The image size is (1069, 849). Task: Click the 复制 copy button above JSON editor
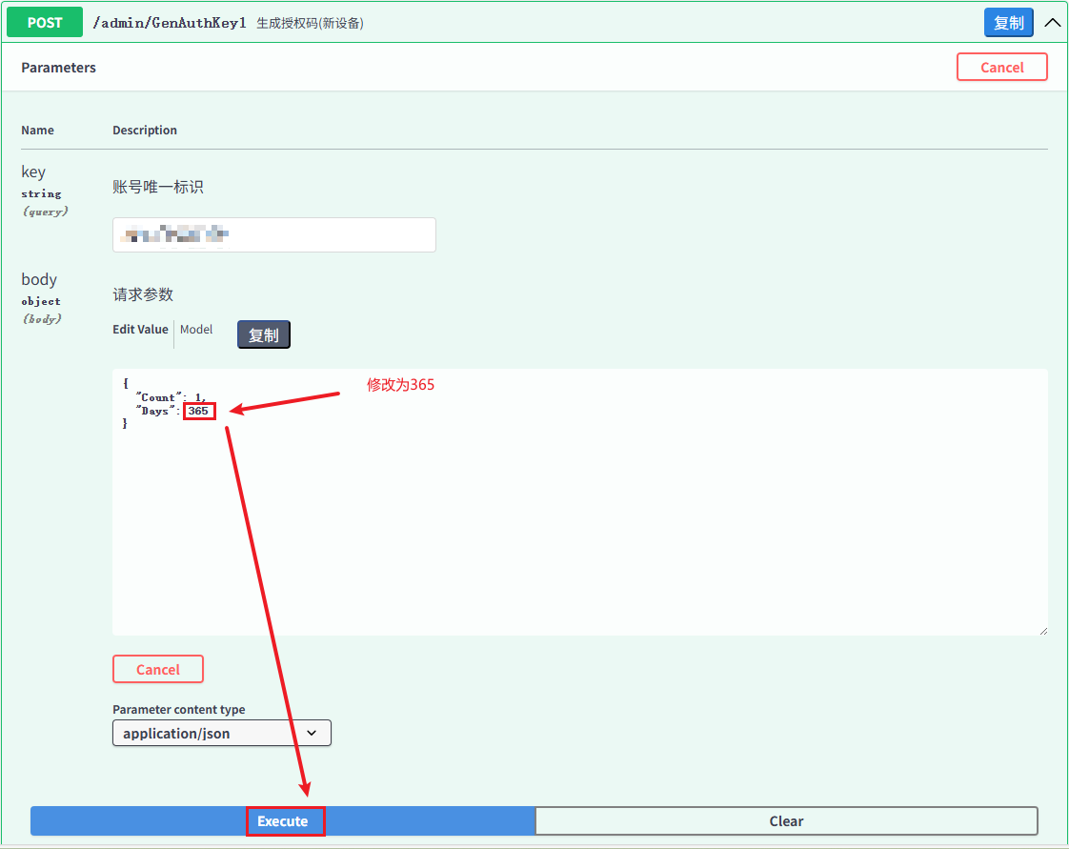(x=263, y=334)
